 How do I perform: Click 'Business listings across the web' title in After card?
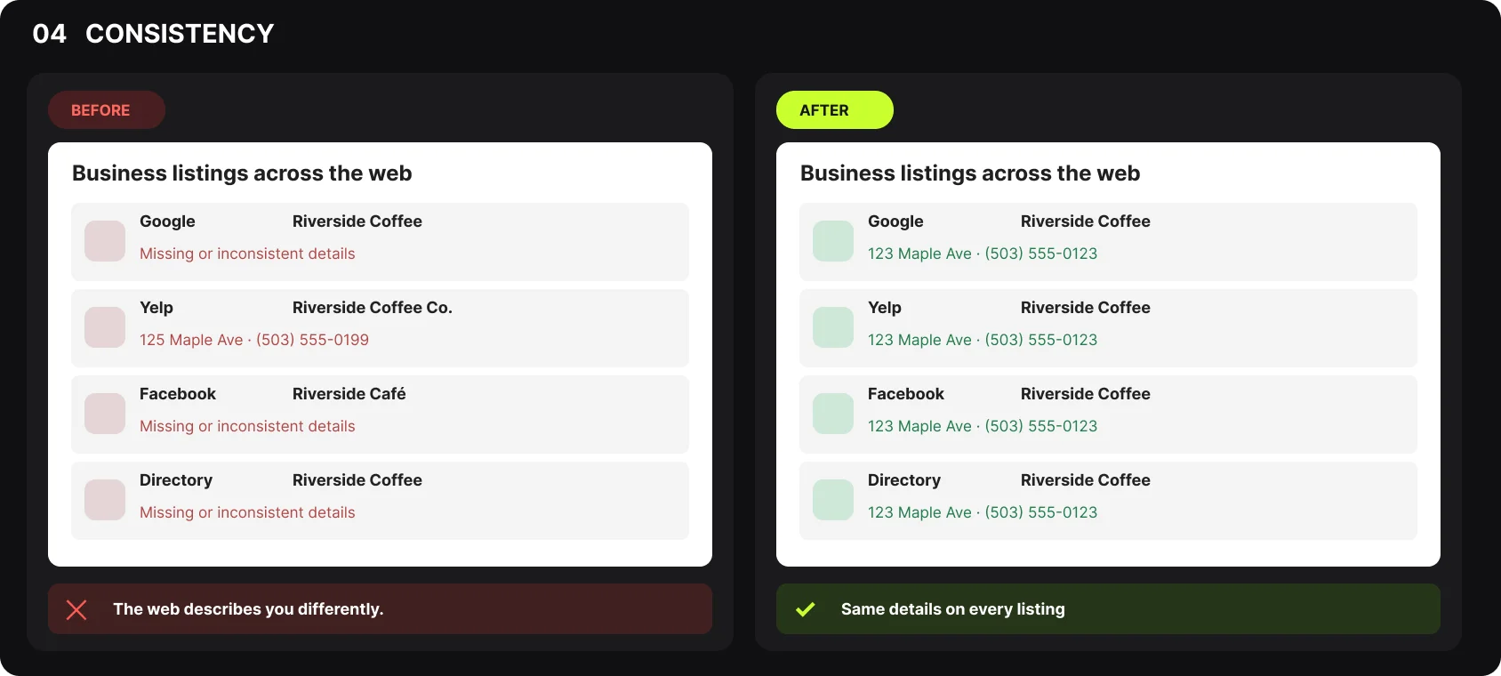pos(970,173)
